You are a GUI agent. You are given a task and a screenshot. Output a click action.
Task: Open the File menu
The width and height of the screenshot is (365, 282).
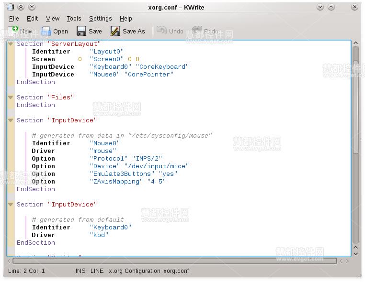pos(14,19)
